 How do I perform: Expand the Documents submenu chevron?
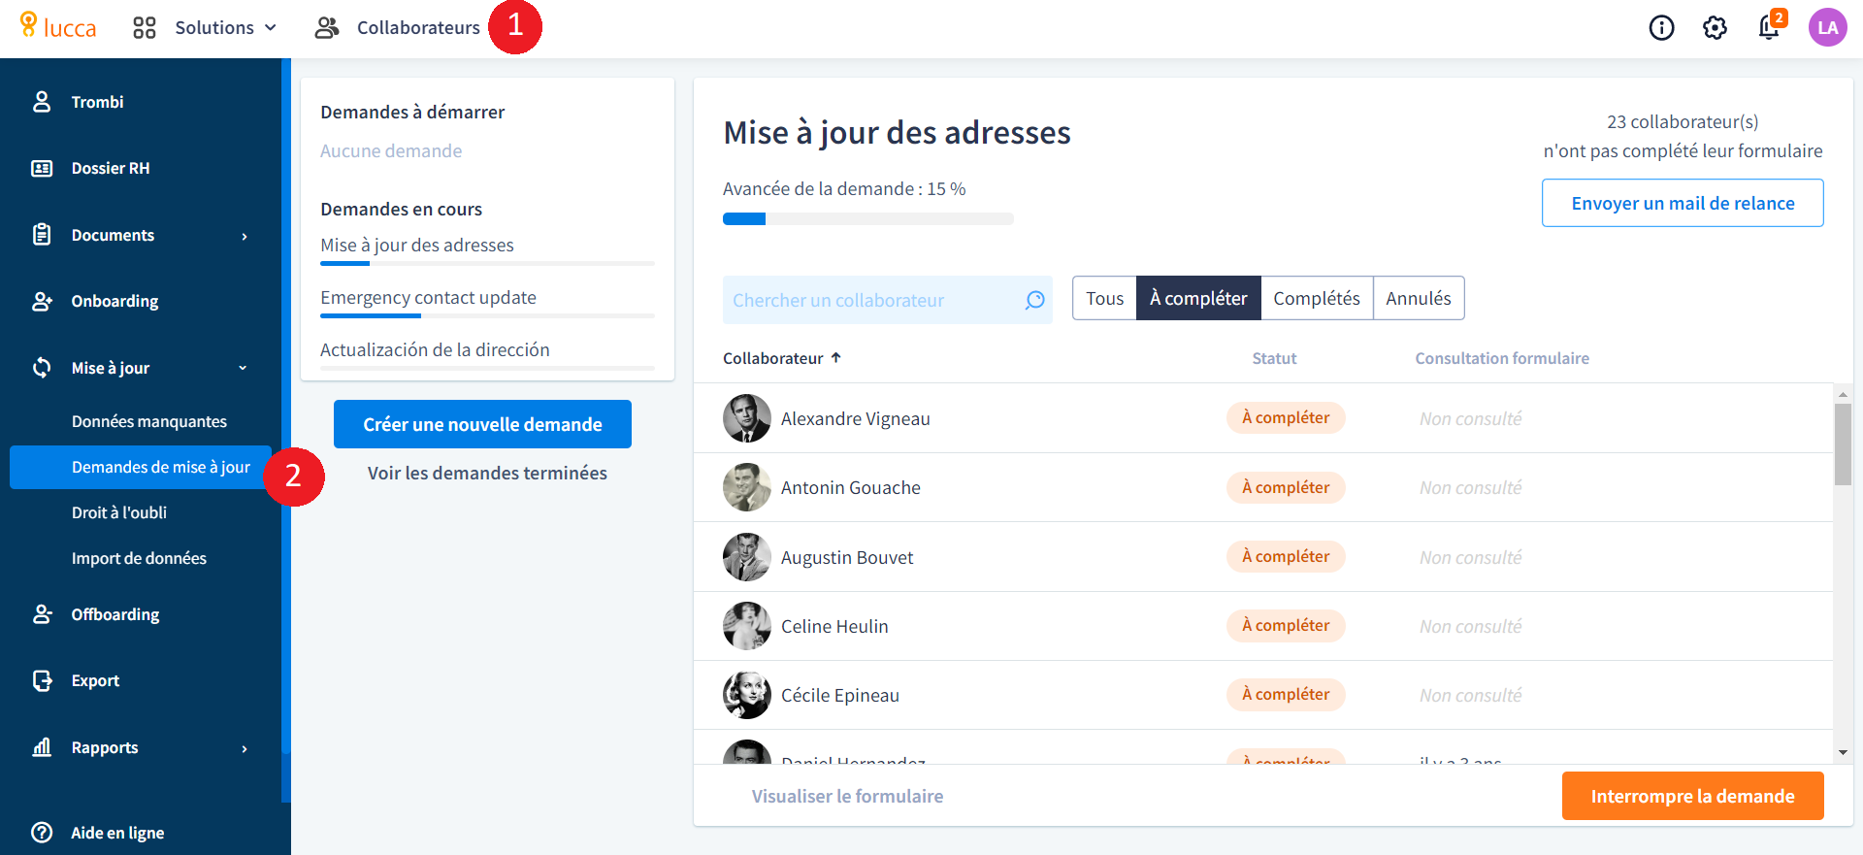click(x=245, y=236)
